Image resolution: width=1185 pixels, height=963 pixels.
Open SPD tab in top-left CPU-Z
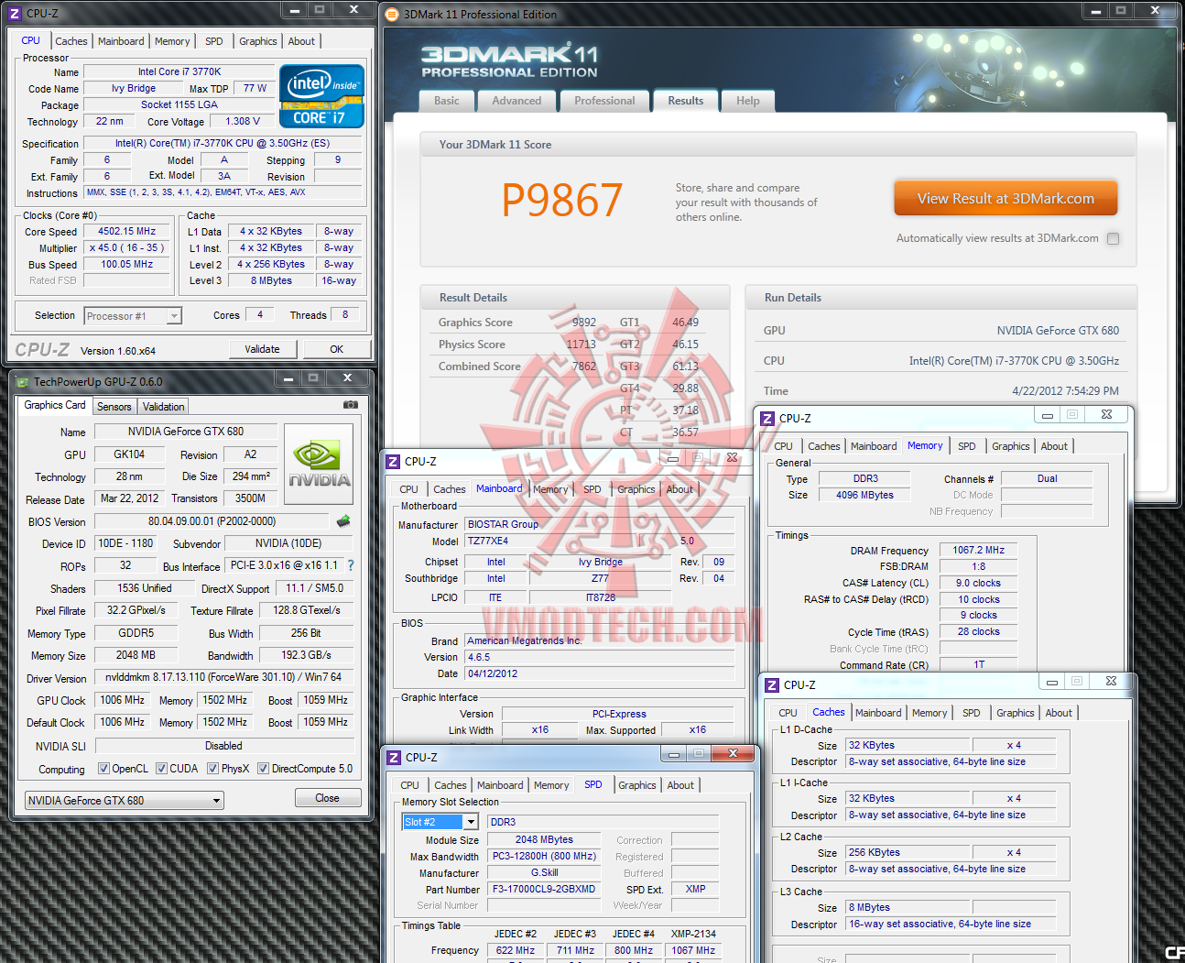coord(214,41)
